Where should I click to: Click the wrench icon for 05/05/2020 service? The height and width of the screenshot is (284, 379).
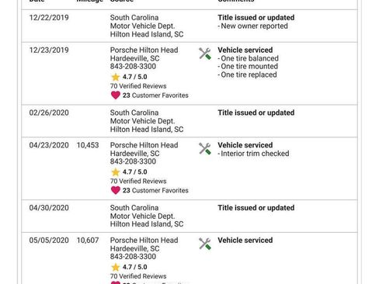pos(205,244)
